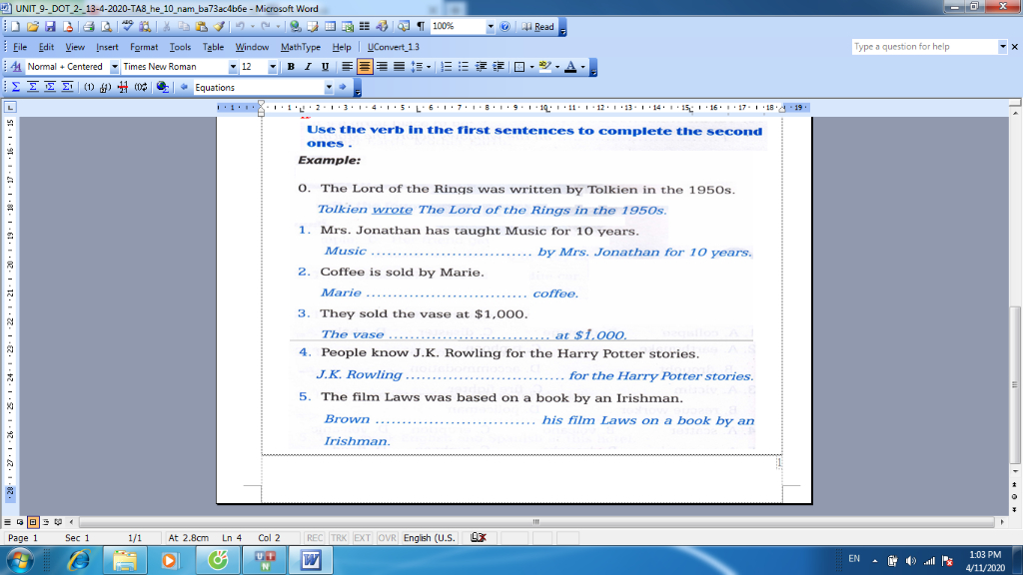Set Justify paragraph alignment

pos(399,67)
